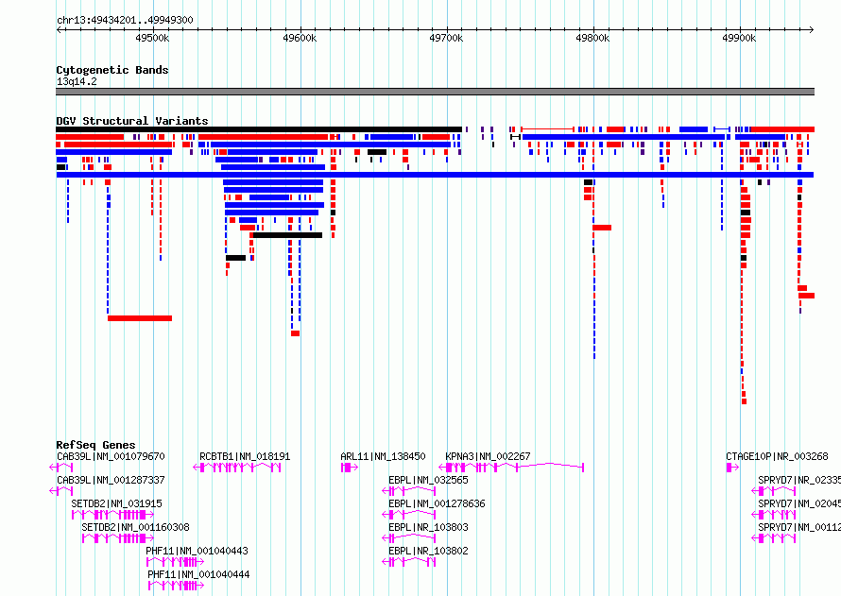This screenshot has height=596, width=841.
Task: Open the PHF11|NM_001040444 gene label
Action: click(x=199, y=574)
